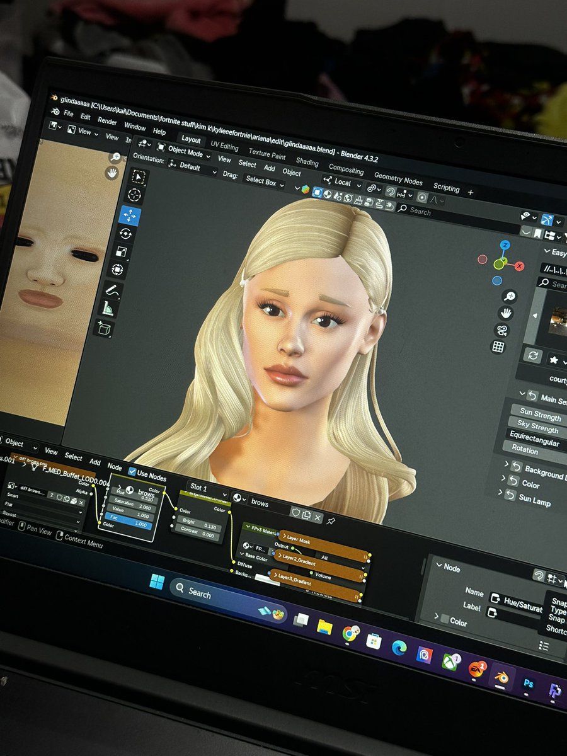Click the Windows Start button

[157, 582]
